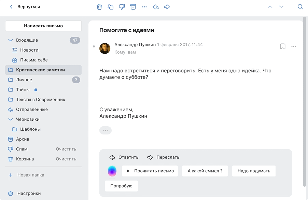Choose the Надо подумать quick reply

254,171
